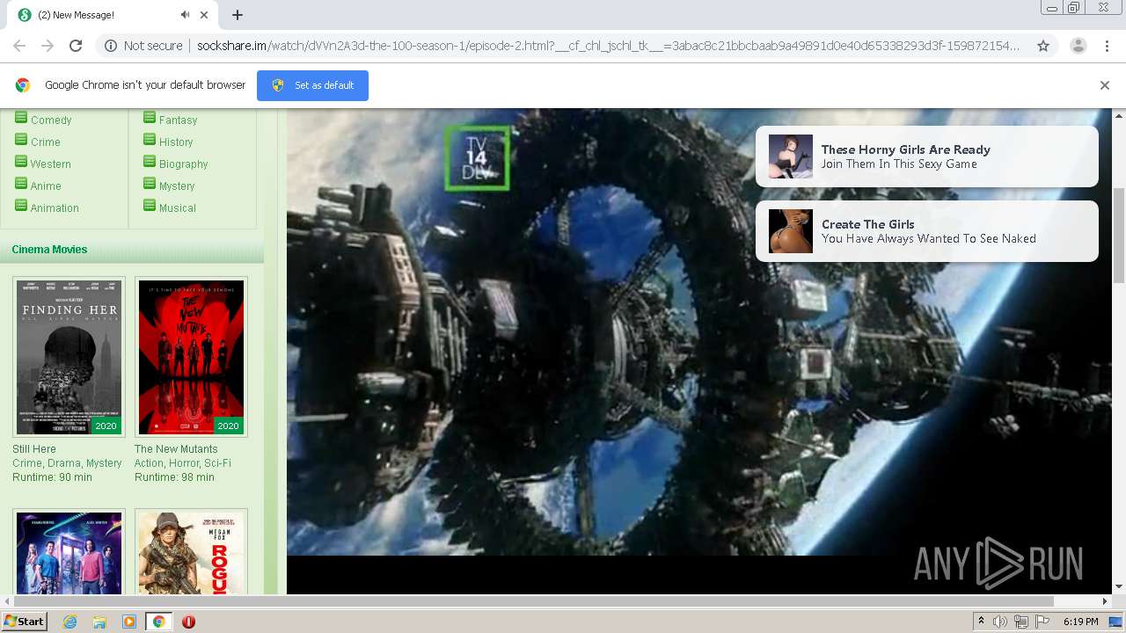Open the Mystery genre

pos(177,186)
